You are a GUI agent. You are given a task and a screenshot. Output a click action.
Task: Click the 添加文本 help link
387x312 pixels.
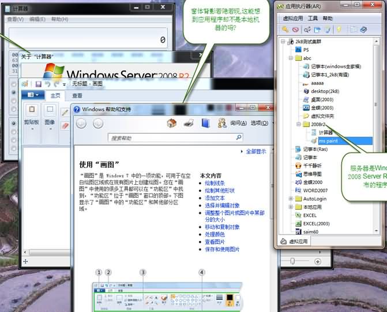point(215,198)
